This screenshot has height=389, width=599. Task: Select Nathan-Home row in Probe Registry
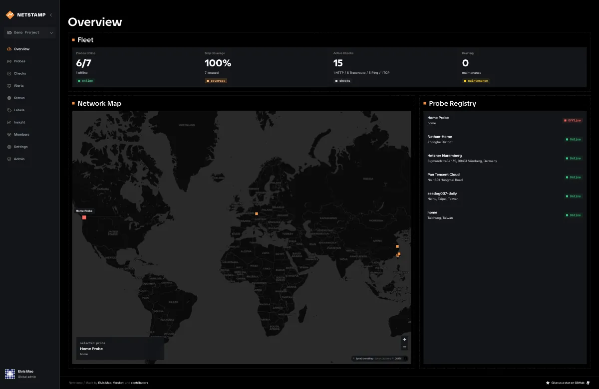point(505,139)
